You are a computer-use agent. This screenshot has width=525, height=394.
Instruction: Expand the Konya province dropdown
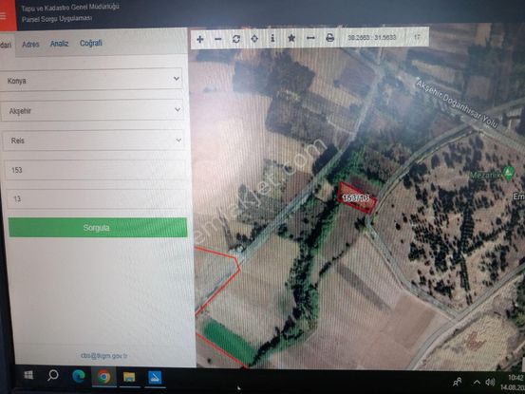(x=91, y=80)
